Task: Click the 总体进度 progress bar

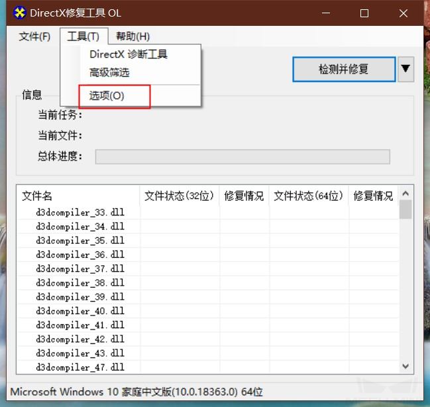Action: 242,156
